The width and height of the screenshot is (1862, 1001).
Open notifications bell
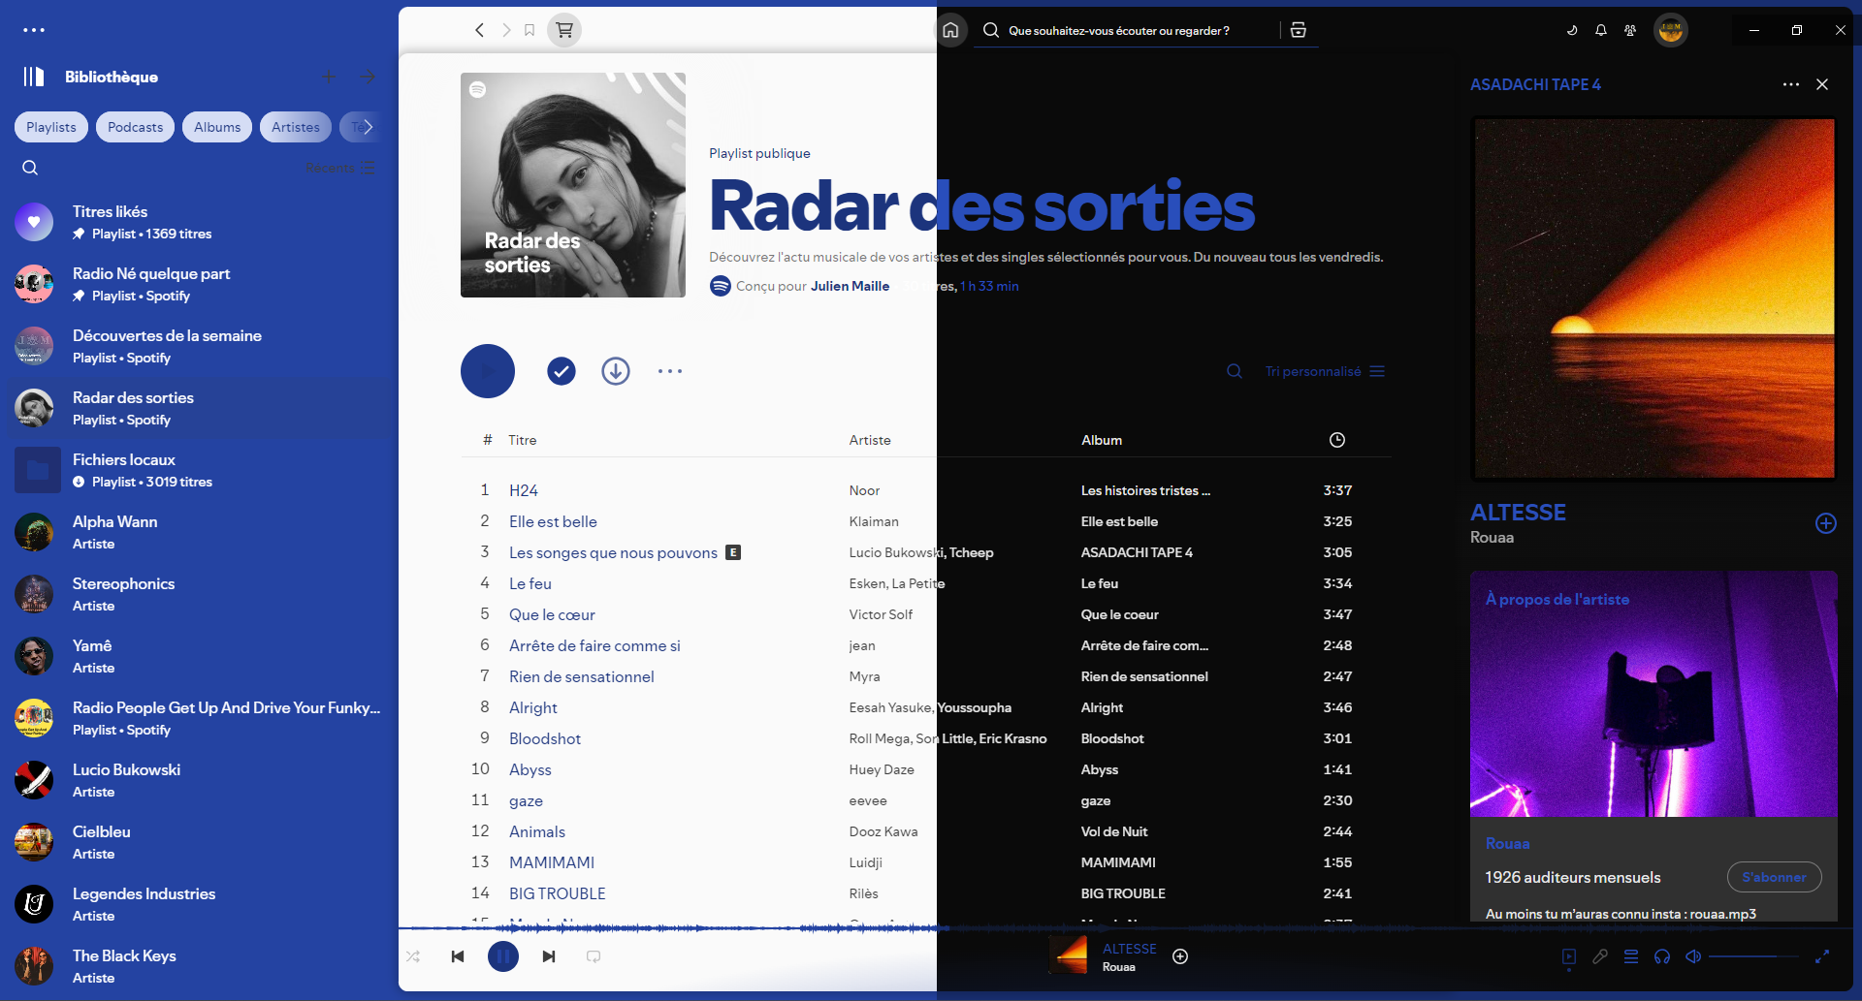pyautogui.click(x=1601, y=30)
